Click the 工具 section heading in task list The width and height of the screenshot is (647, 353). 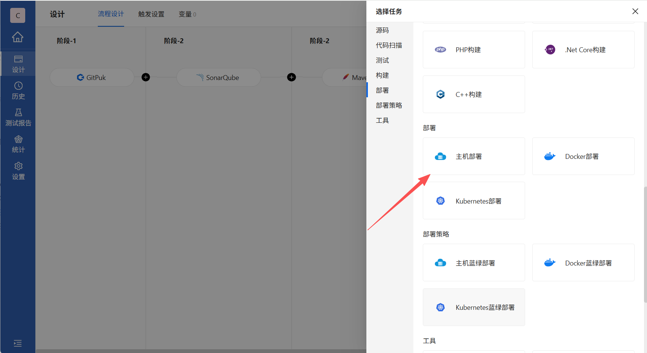tap(429, 341)
